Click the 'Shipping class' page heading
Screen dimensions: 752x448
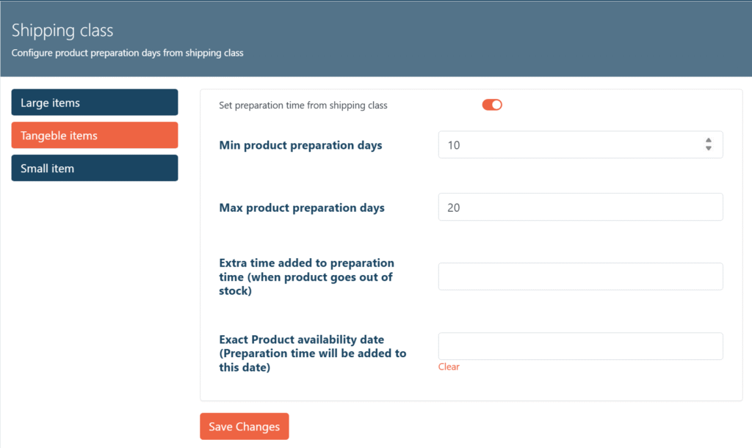(x=62, y=31)
